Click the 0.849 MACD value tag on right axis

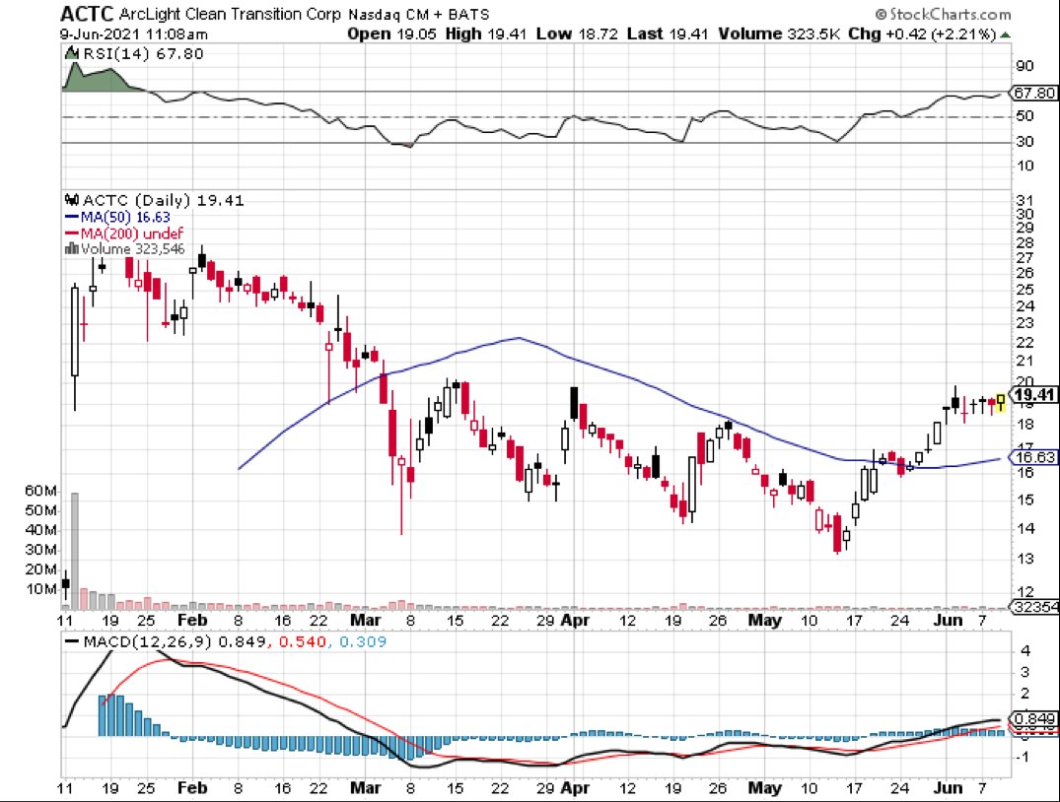pos(1034,718)
